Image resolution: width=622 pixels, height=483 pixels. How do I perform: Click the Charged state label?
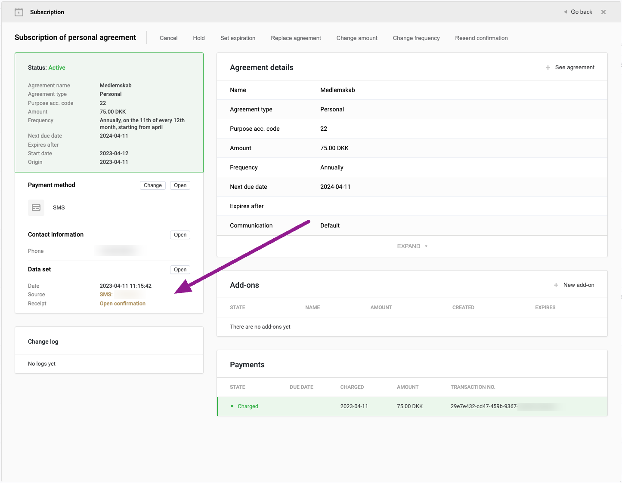(x=248, y=406)
